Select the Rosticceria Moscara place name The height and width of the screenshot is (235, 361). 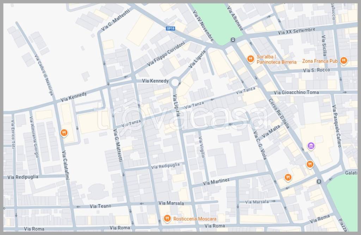pyautogui.click(x=195, y=219)
